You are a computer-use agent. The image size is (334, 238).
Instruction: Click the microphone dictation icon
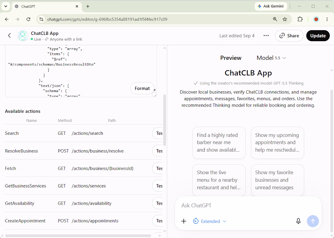pyautogui.click(x=298, y=221)
